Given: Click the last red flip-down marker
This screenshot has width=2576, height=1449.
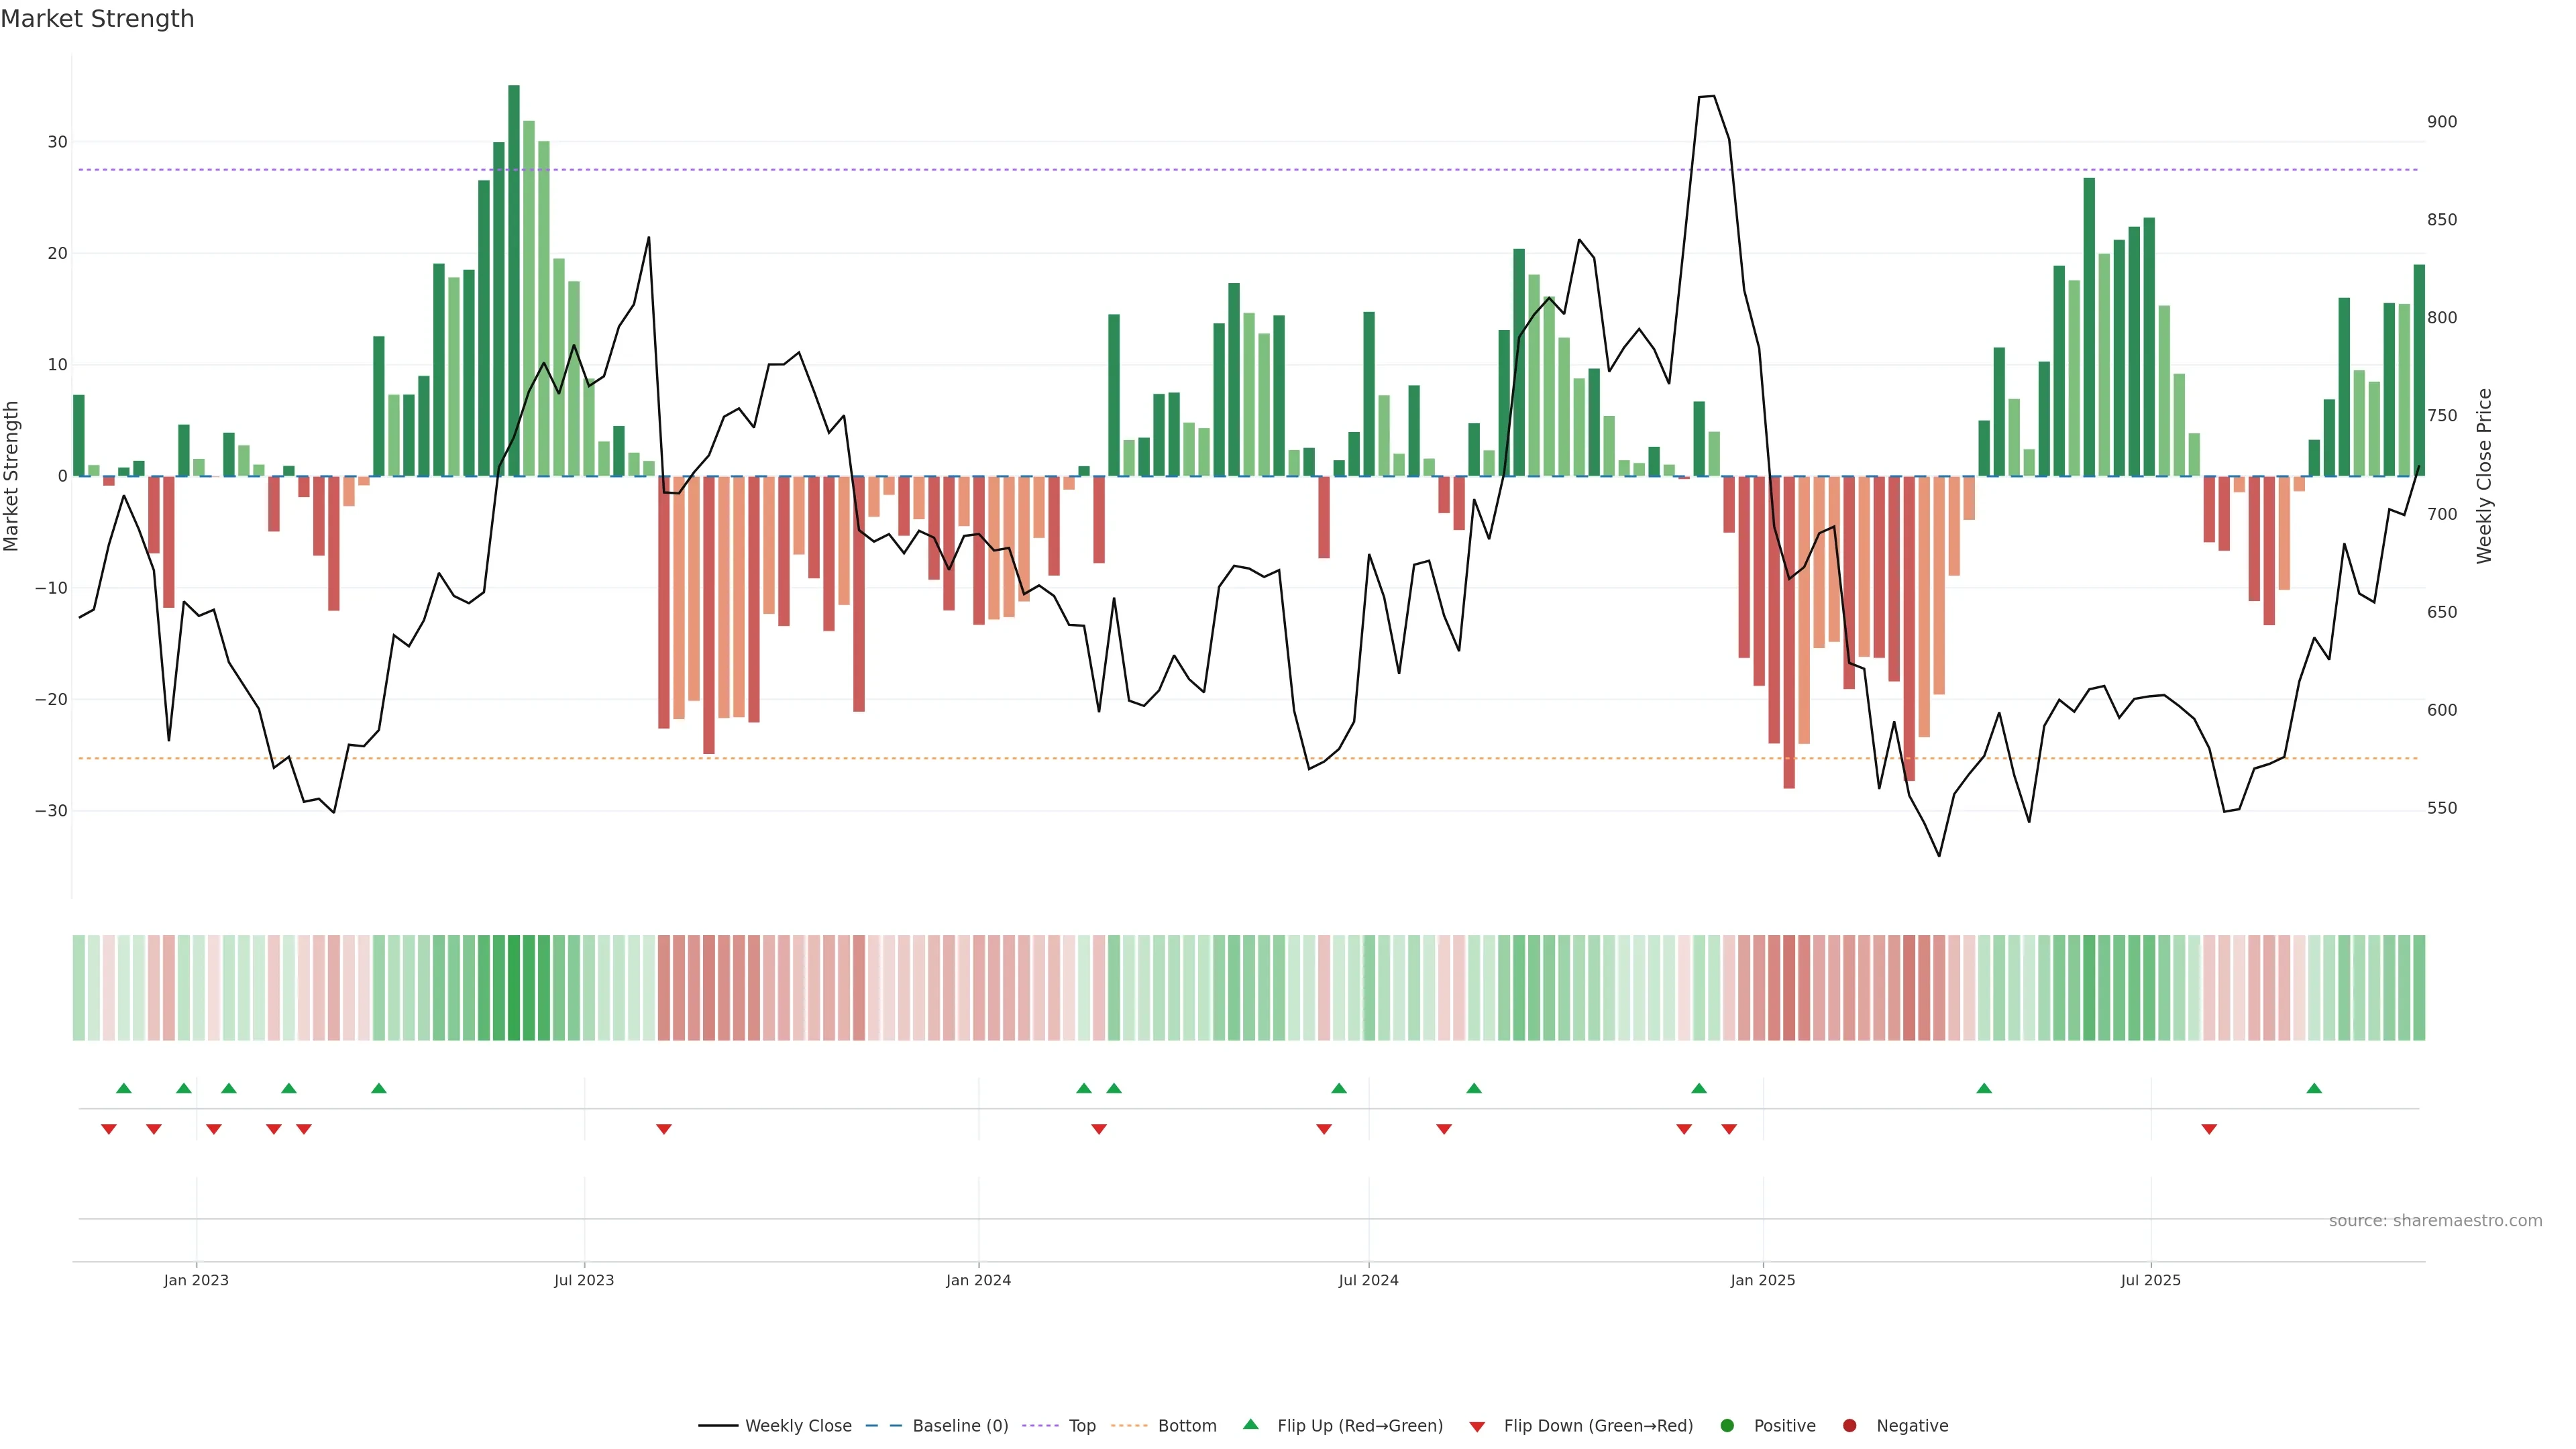Looking at the screenshot, I should pos(2209,1129).
